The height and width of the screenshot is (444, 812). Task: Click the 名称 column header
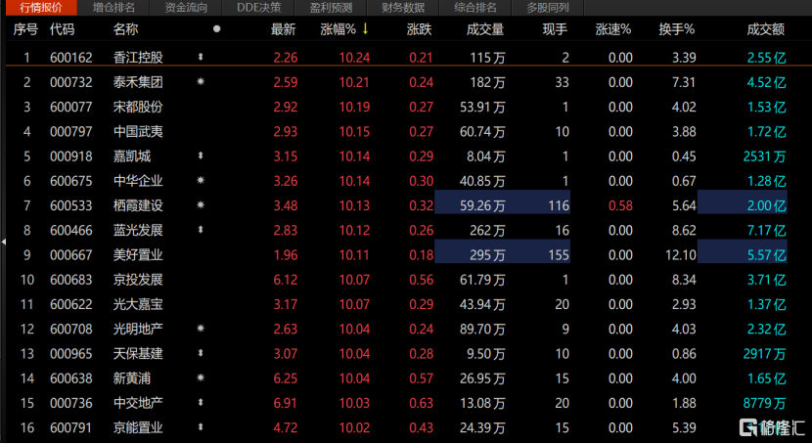126,29
